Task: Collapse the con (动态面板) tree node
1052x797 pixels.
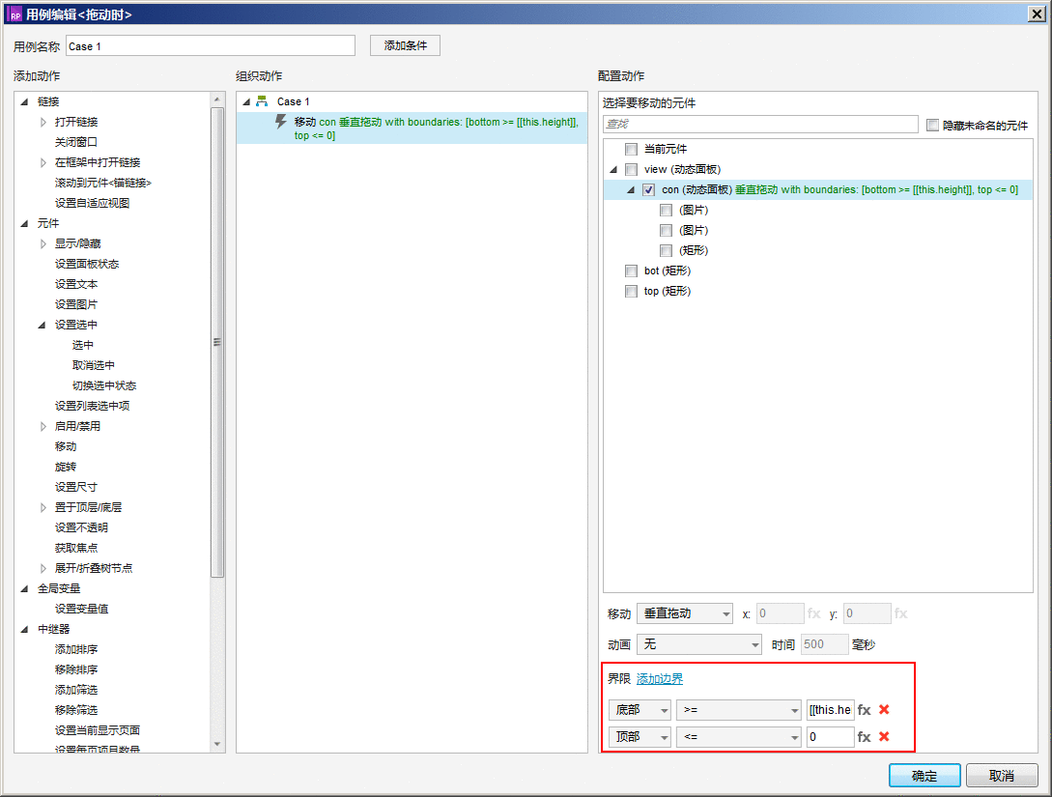Action: (631, 190)
